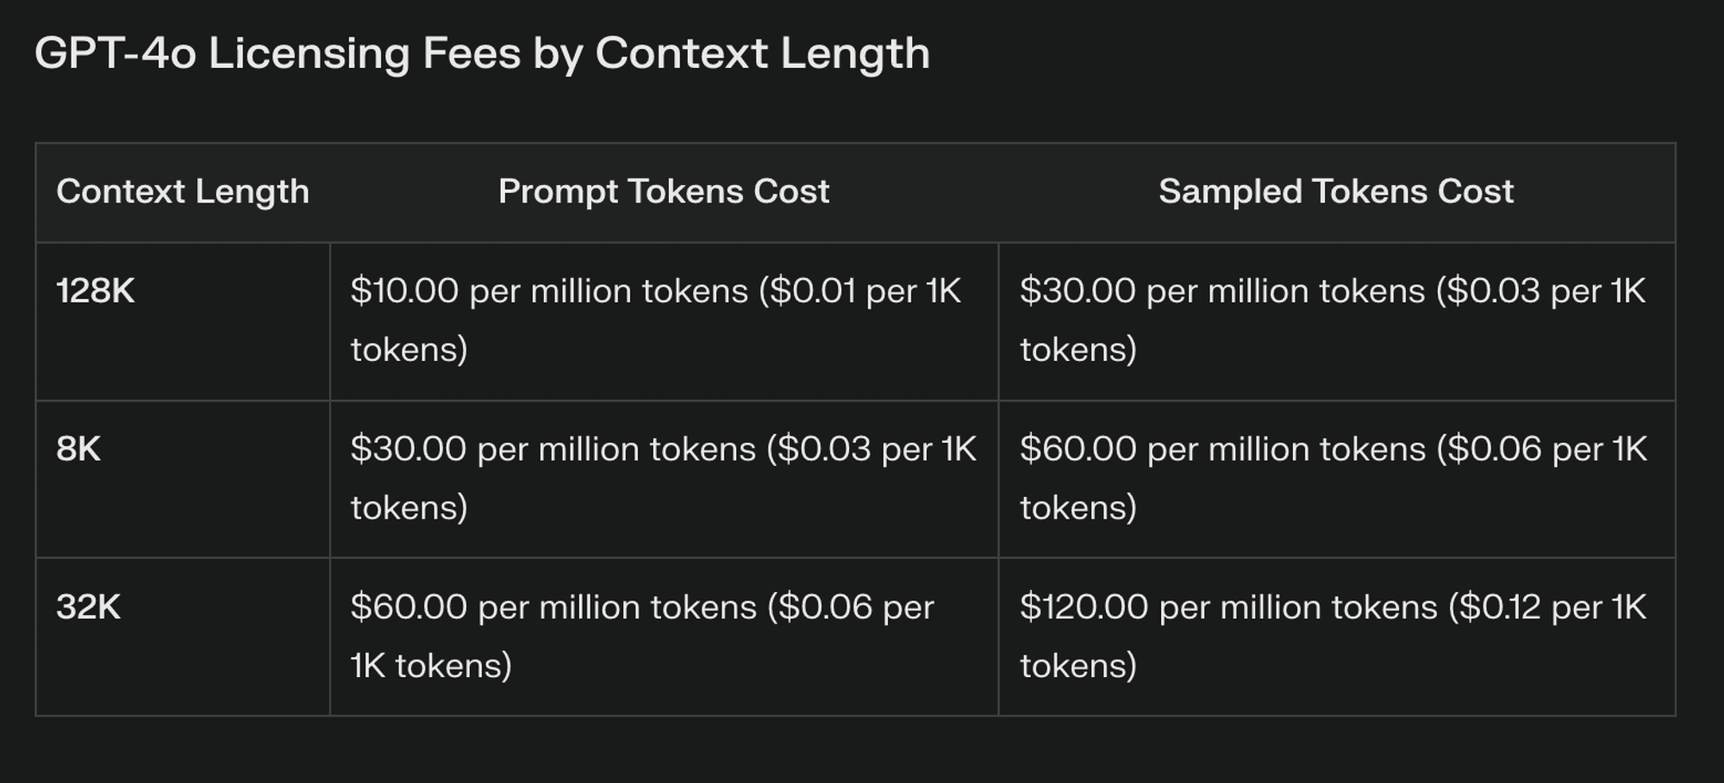Click the ($0.12 per 1K text in 32K row

(x=1547, y=607)
